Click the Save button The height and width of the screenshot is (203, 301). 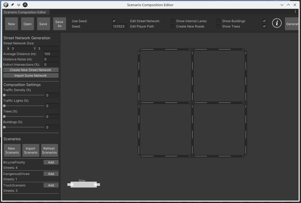pos(43,24)
